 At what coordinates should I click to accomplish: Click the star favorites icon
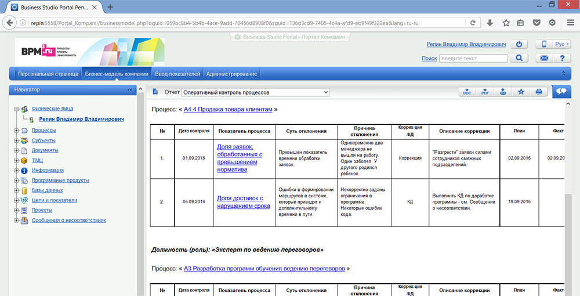pyautogui.click(x=521, y=92)
